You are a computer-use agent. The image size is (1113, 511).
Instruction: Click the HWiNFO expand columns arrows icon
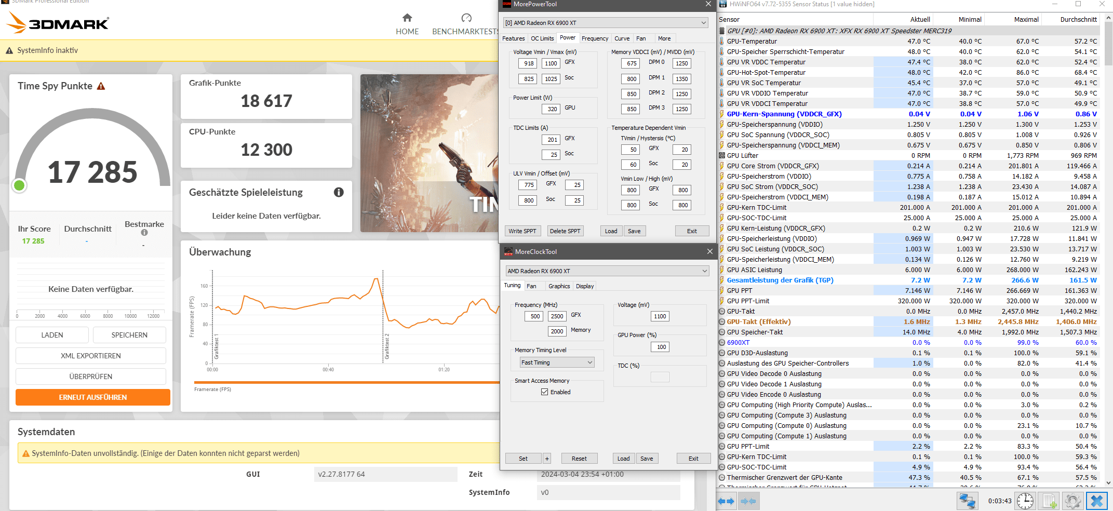tap(726, 501)
